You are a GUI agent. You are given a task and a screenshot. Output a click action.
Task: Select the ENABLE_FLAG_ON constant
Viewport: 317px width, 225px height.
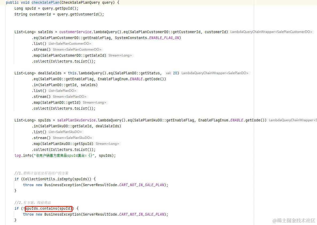point(164,38)
